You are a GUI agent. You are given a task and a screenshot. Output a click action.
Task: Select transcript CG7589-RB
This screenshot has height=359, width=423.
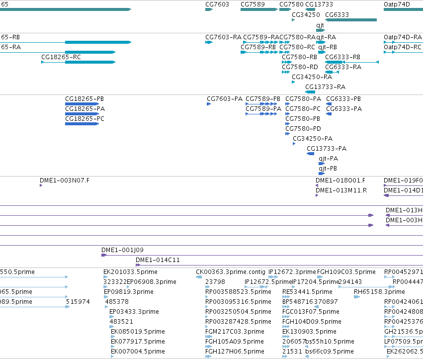pyautogui.click(x=258, y=47)
